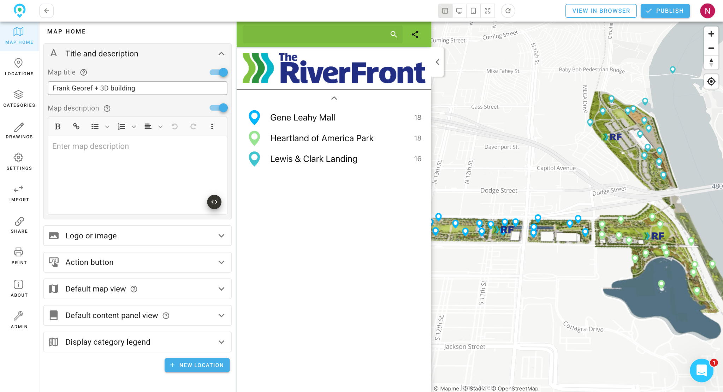This screenshot has height=392, width=723.
Task: Click the Publish button
Action: (665, 11)
